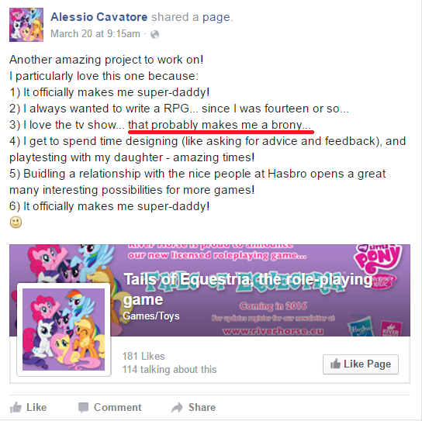
Task: Click the Hasbro logo in banner
Action: point(360,327)
